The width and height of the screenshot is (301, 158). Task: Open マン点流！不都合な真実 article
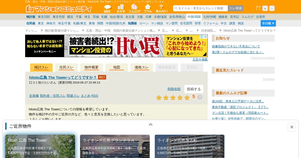[240, 113]
